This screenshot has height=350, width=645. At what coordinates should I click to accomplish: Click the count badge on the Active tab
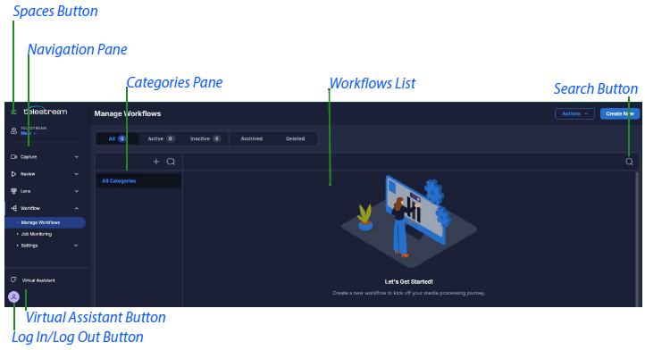(171, 138)
